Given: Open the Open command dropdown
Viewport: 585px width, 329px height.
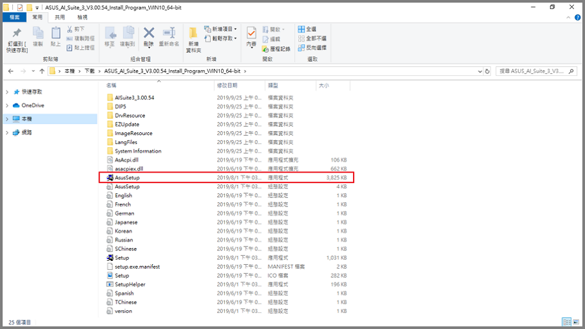Looking at the screenshot, I should [274, 29].
